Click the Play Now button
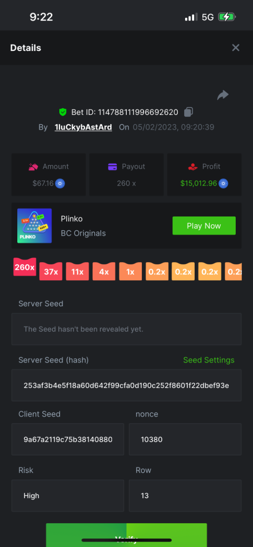Image resolution: width=253 pixels, height=547 pixels. click(204, 226)
